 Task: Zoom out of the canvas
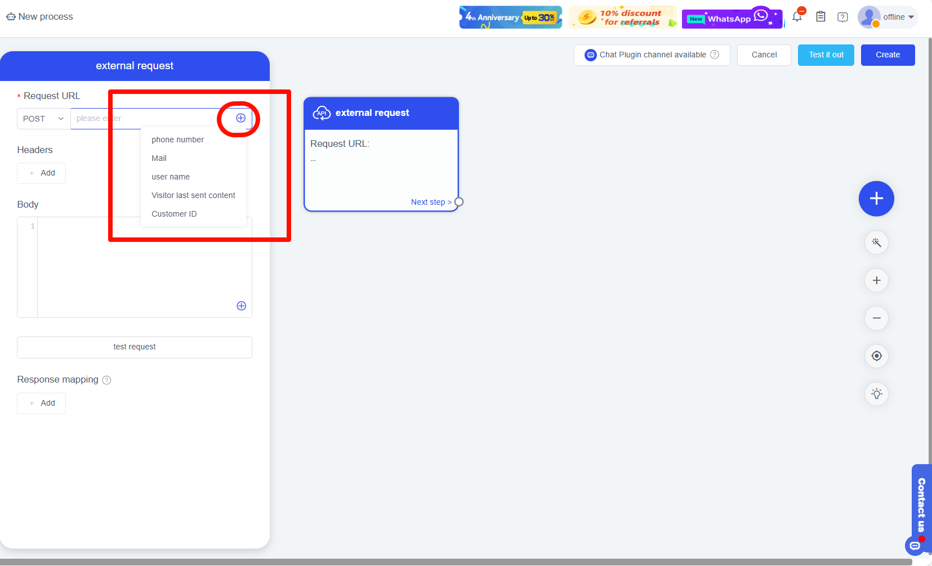click(876, 318)
